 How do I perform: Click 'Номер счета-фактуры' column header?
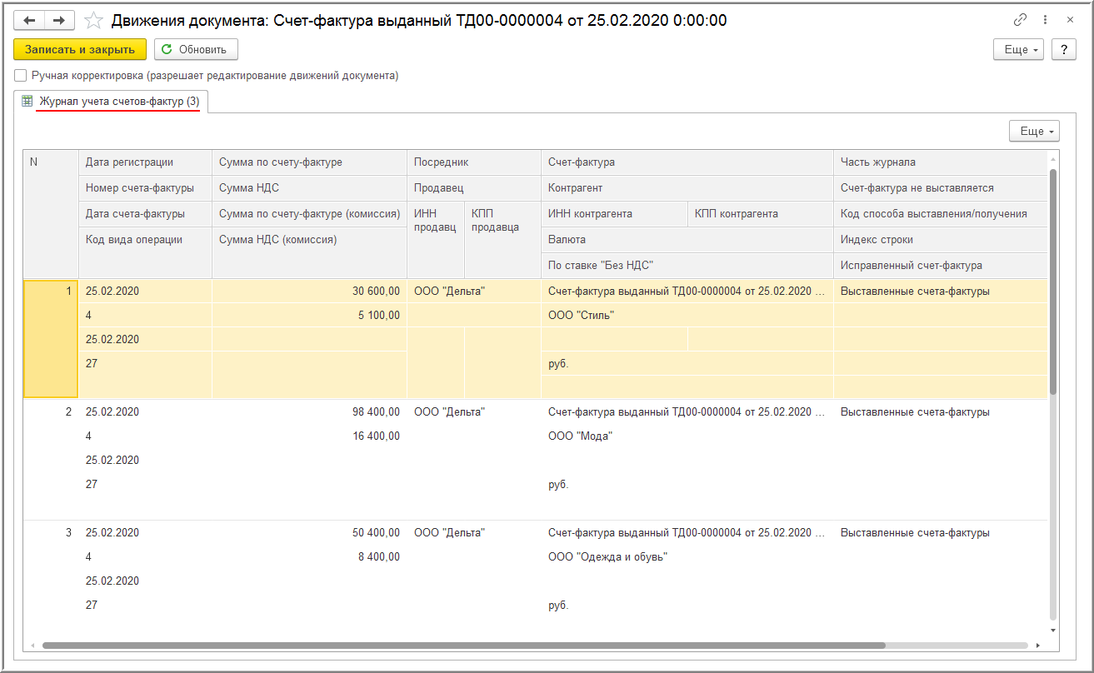click(x=145, y=188)
